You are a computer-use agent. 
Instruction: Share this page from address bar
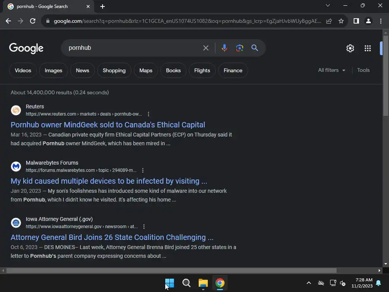(329, 21)
